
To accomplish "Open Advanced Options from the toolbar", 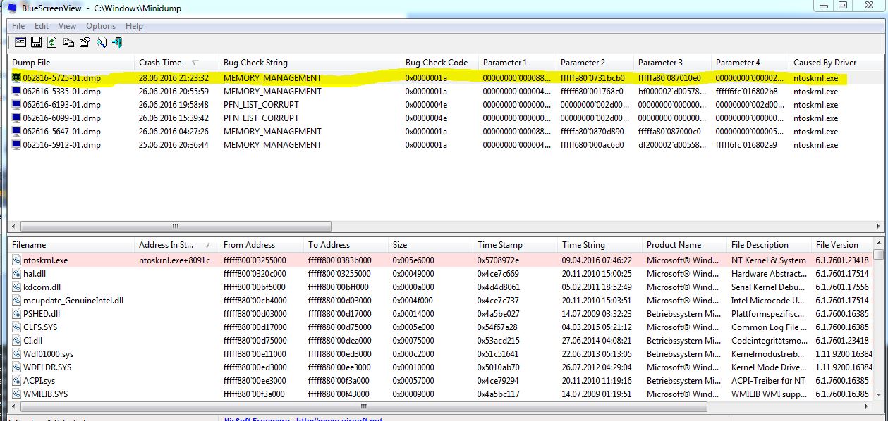I will [x=20, y=42].
